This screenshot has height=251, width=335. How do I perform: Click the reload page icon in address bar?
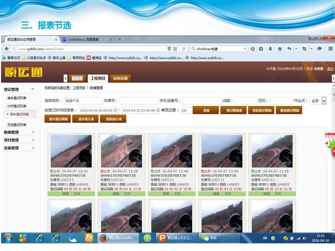point(184,49)
